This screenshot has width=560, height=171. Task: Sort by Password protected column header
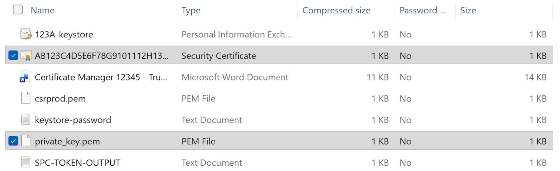[x=422, y=10]
